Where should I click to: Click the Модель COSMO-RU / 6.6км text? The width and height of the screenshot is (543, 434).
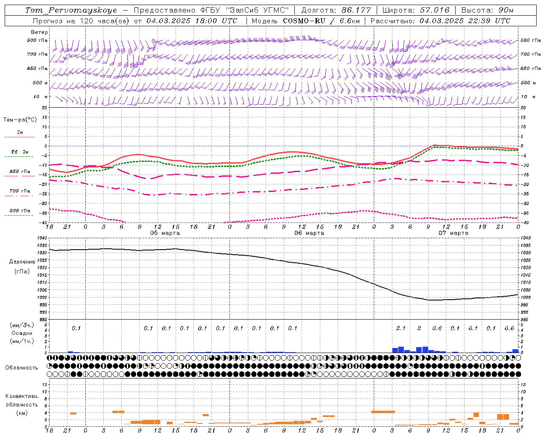(305, 21)
